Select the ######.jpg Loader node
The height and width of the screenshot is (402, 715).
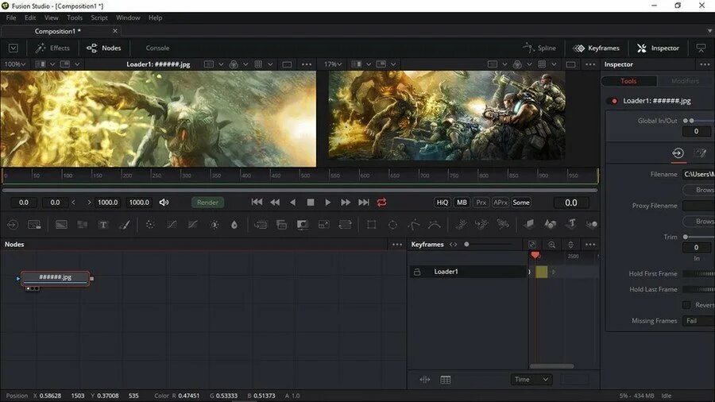pos(55,277)
